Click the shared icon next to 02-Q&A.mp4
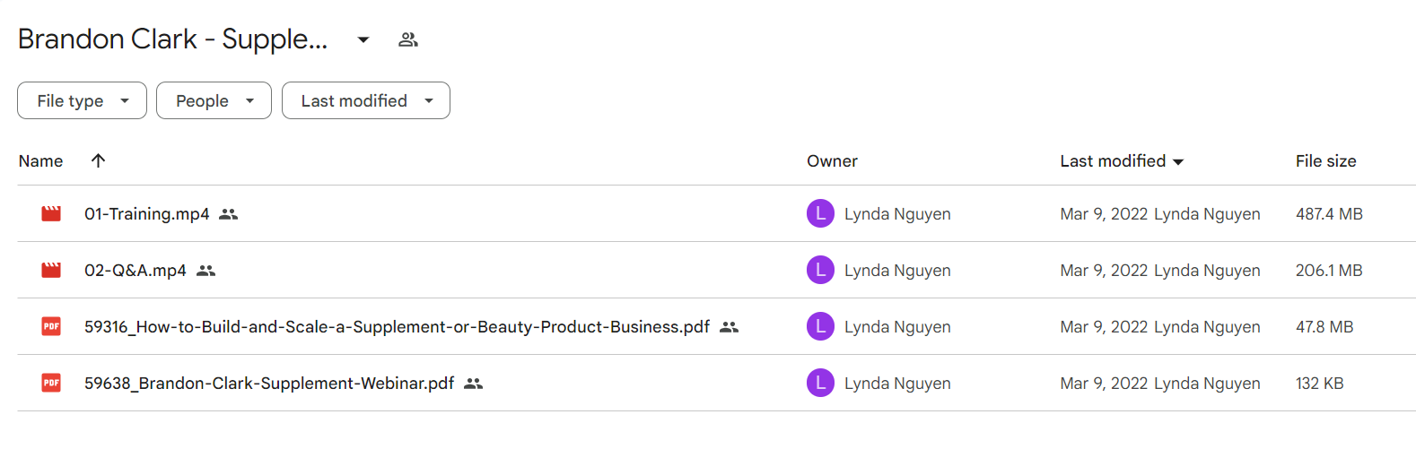 coord(206,271)
